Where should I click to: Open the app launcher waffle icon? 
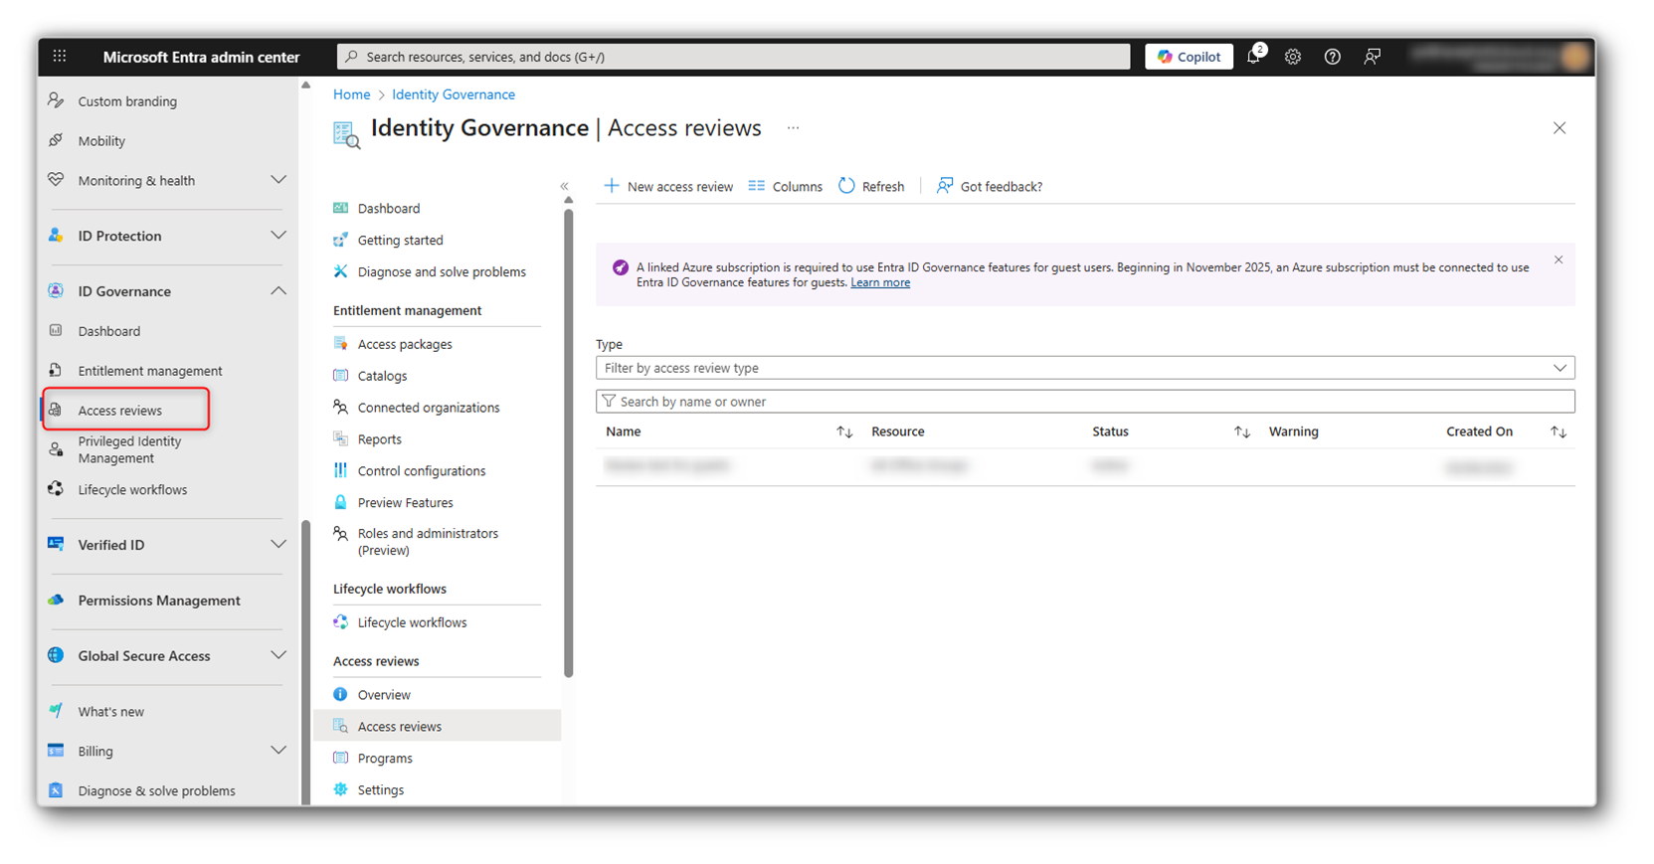pos(60,57)
